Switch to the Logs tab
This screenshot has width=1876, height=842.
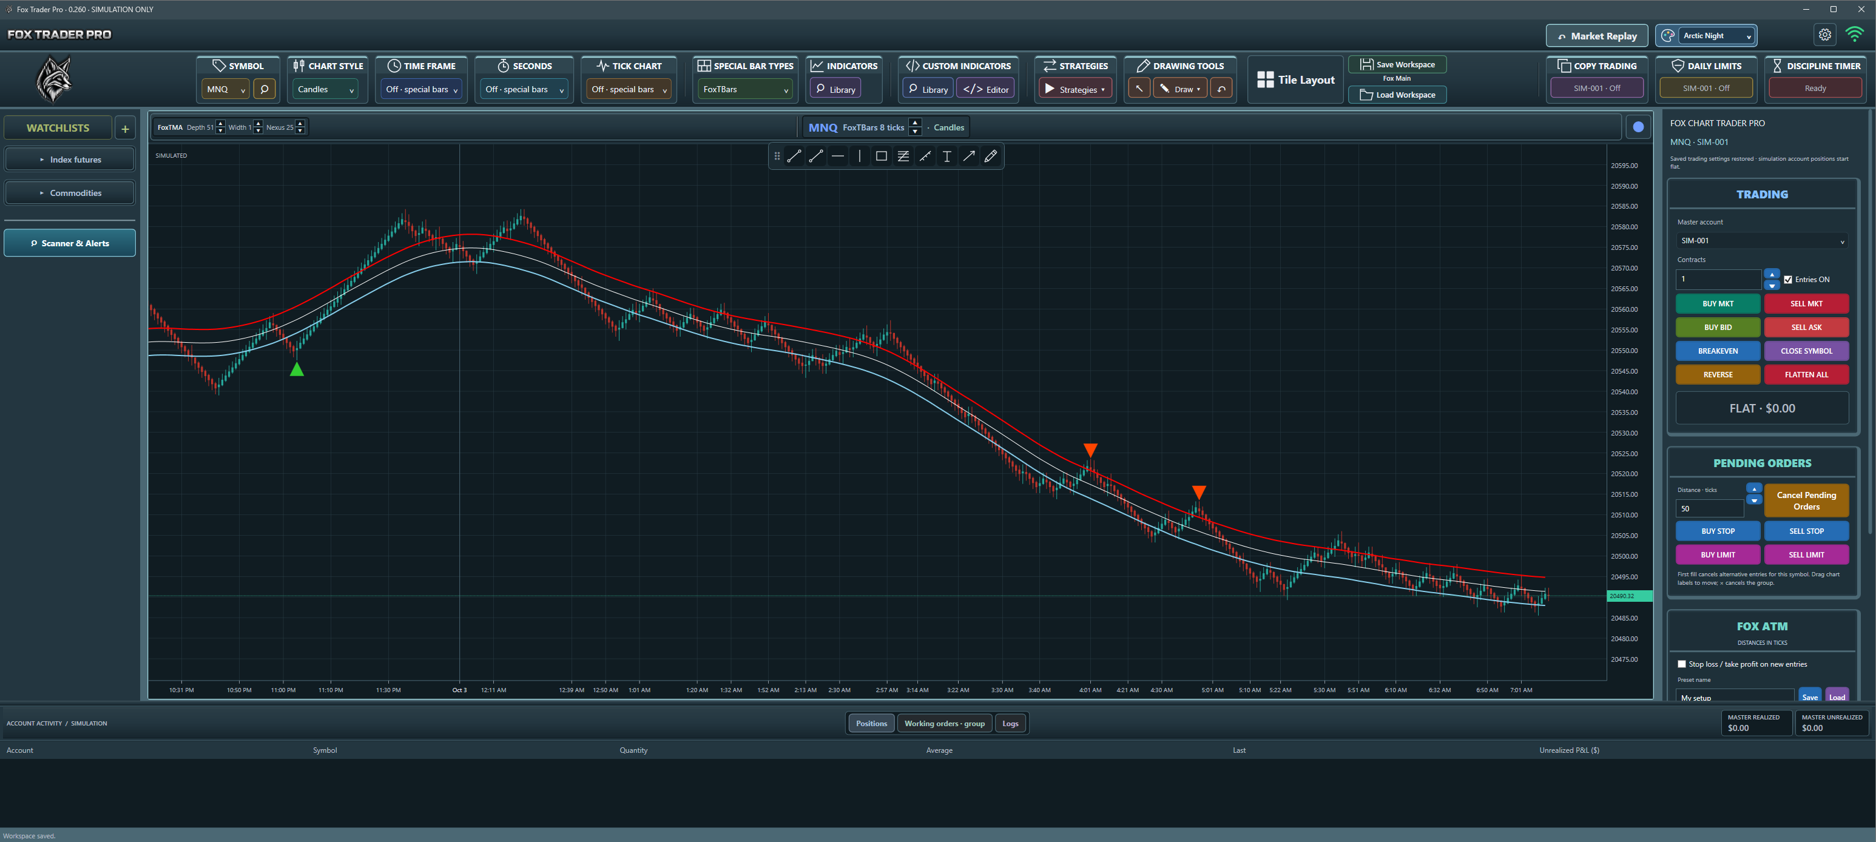coord(1010,723)
